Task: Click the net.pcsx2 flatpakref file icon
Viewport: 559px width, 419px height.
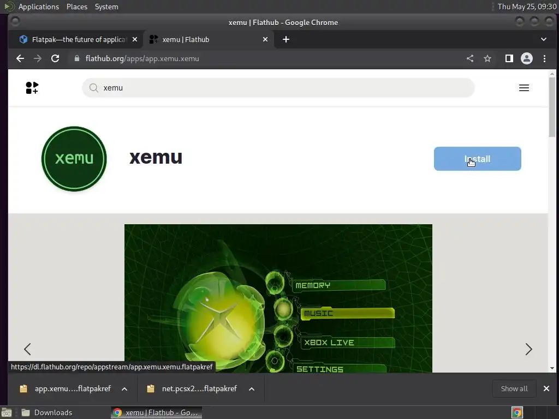Action: [151, 388]
